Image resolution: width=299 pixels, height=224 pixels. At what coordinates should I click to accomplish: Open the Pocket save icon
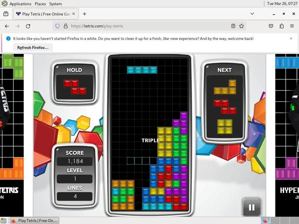tap(271, 26)
